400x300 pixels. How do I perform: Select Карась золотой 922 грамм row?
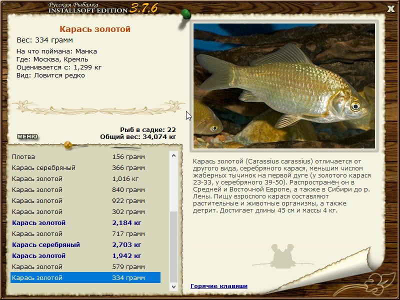click(85, 201)
